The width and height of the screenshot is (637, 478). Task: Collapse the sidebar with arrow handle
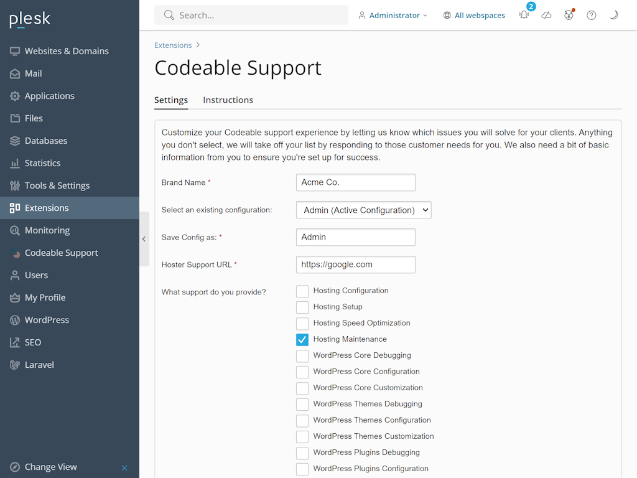click(144, 239)
